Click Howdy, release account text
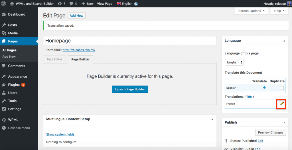292x150 pixels. tap(275, 4)
